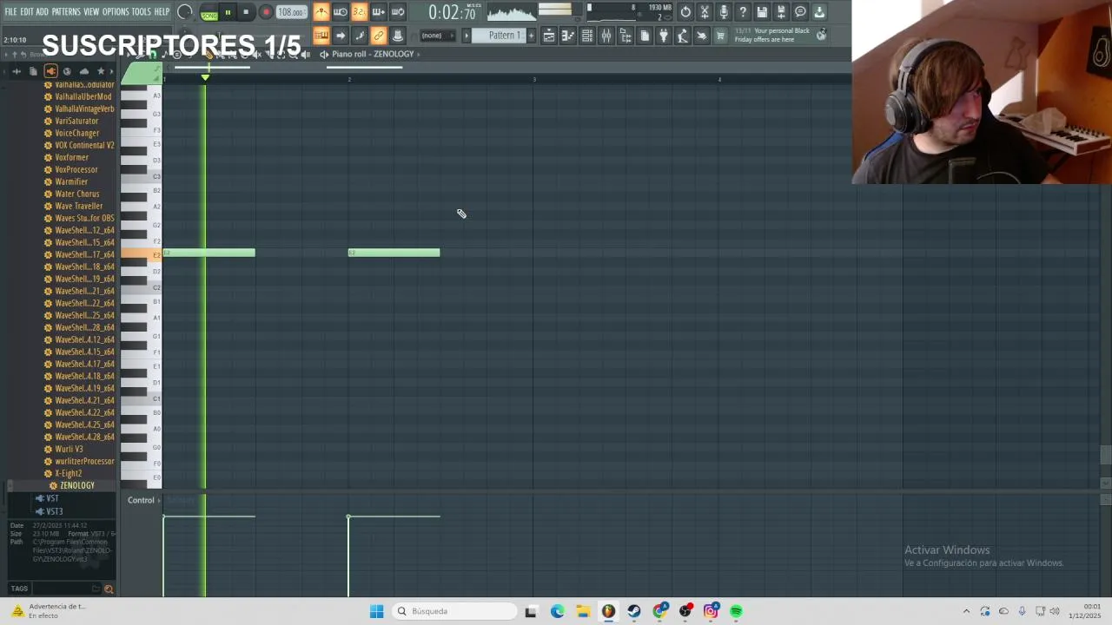Click the touch controller hand icon

[x=702, y=36]
